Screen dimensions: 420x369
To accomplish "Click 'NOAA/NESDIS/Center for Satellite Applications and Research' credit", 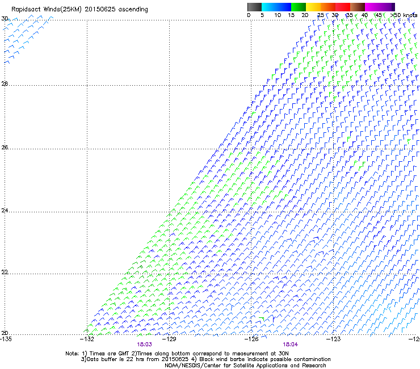I will coord(245,366).
